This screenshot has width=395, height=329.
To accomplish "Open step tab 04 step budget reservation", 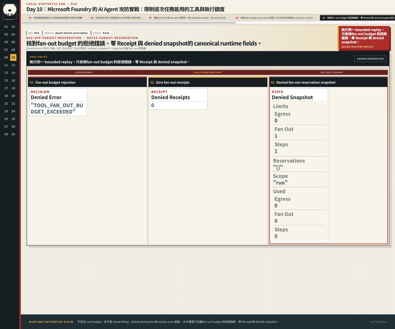I will [x=275, y=18].
